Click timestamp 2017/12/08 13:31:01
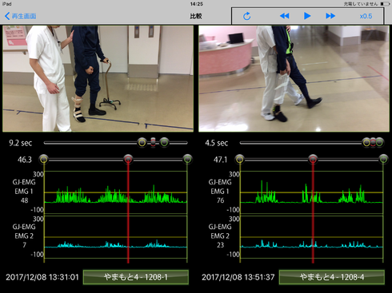This screenshot has width=392, height=293. coord(42,277)
